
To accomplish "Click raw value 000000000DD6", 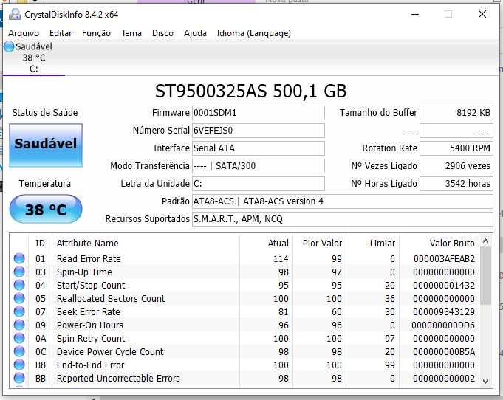I will [443, 325].
